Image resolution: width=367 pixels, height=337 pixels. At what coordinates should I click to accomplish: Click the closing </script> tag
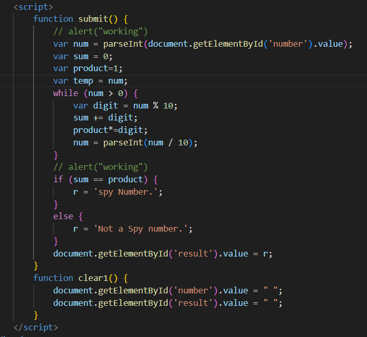(35, 327)
